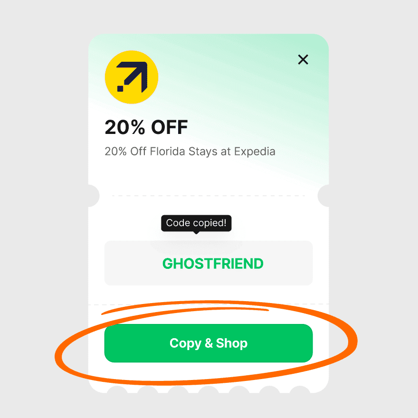Dismiss the Code copied! tooltip
Screen dimensions: 418x418
pos(196,223)
